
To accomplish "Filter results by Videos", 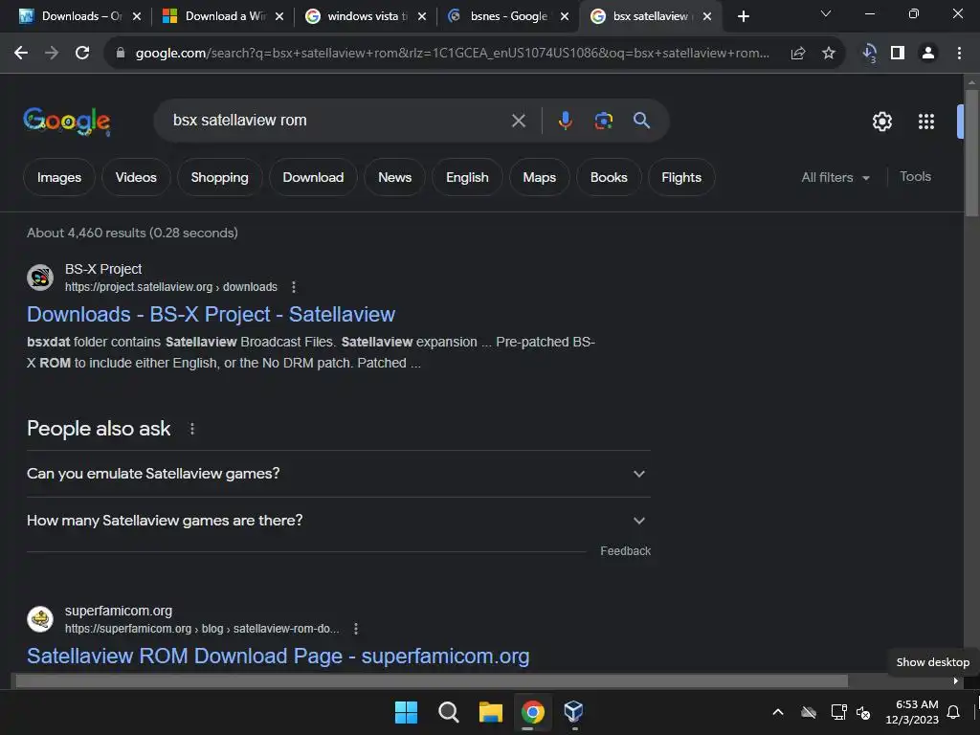I will click(136, 177).
